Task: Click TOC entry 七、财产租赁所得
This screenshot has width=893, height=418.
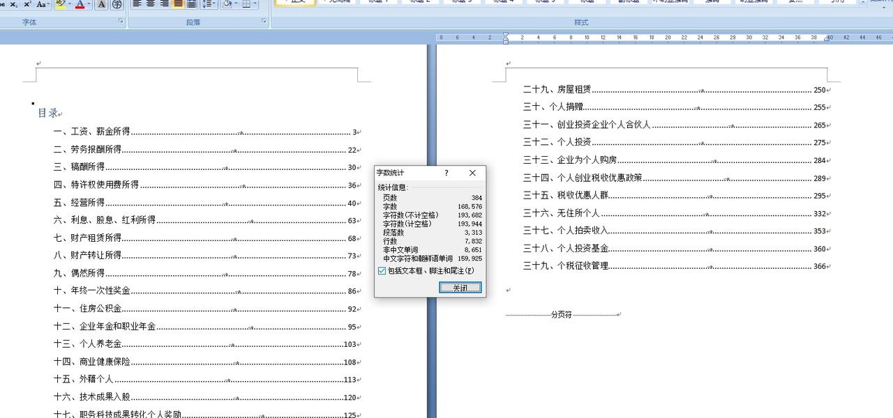Action: tap(207, 238)
